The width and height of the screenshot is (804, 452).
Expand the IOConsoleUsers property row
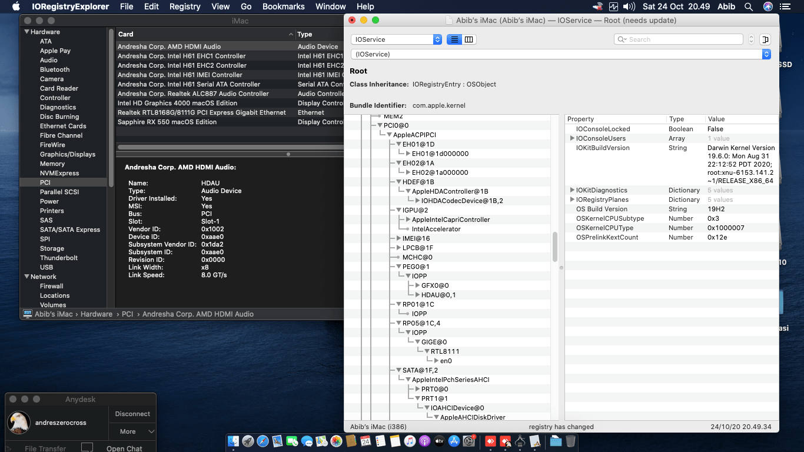pos(572,138)
